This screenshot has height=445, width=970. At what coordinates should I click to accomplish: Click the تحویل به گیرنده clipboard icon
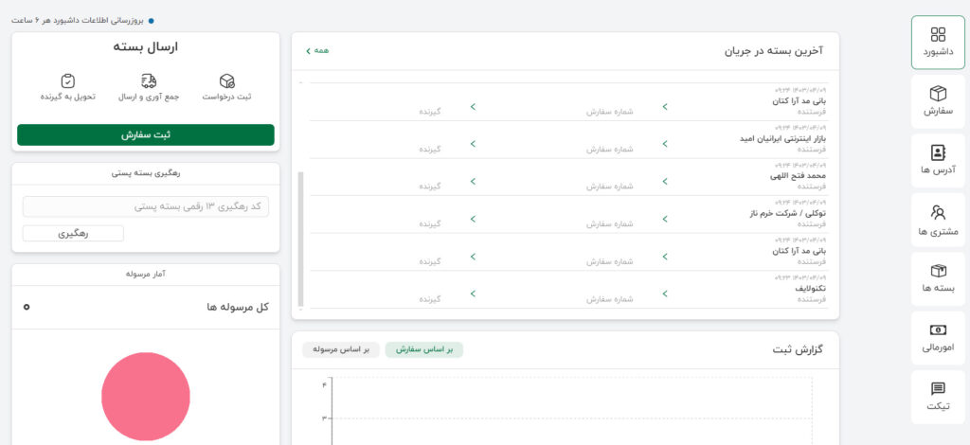68,81
